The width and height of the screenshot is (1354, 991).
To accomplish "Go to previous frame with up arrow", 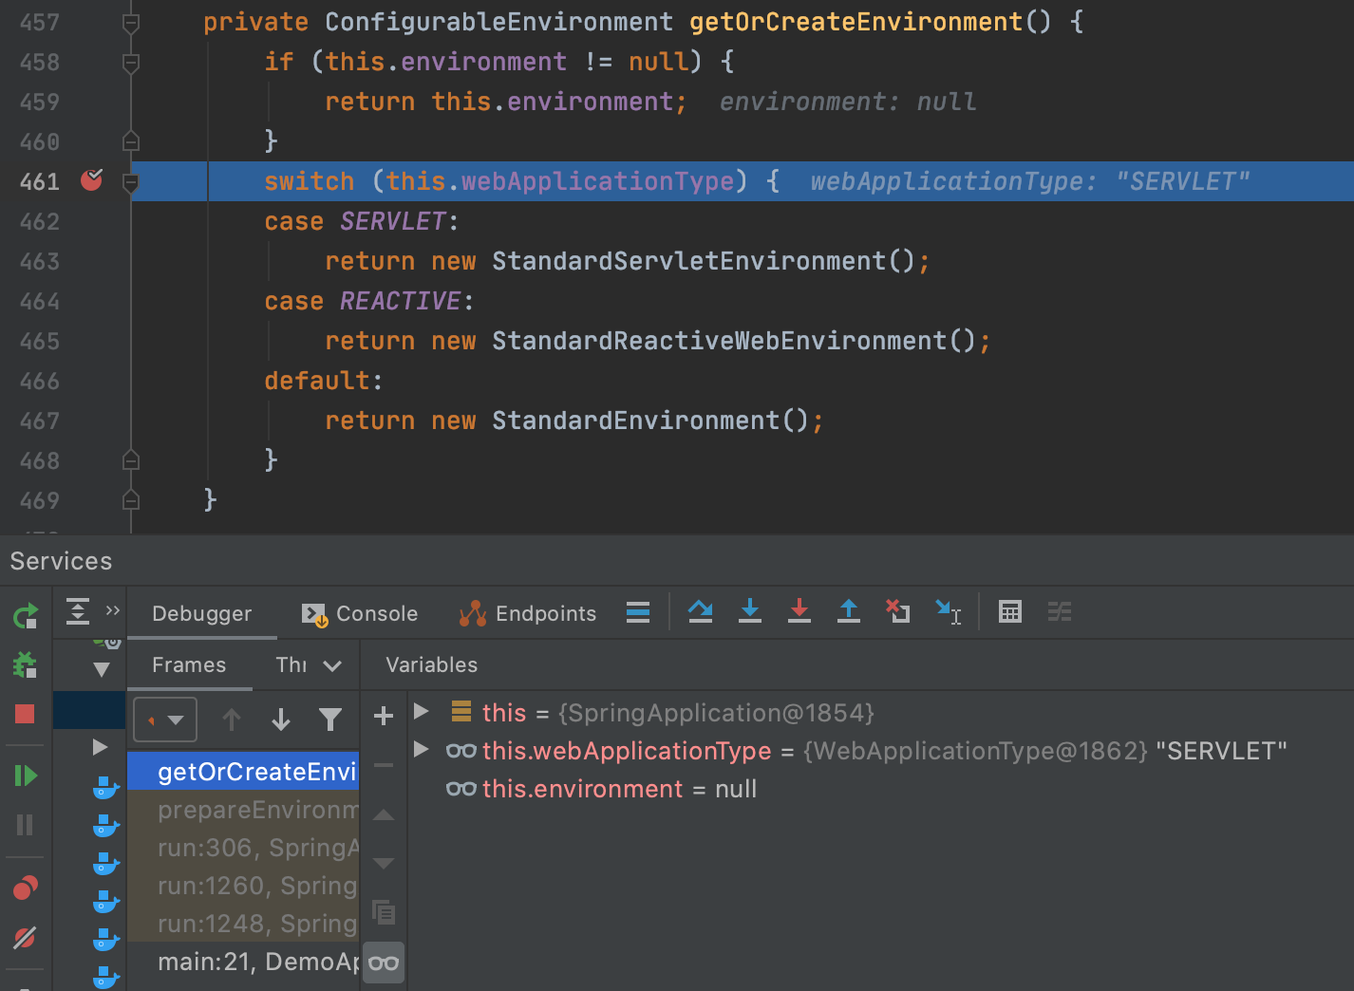I will [x=231, y=720].
